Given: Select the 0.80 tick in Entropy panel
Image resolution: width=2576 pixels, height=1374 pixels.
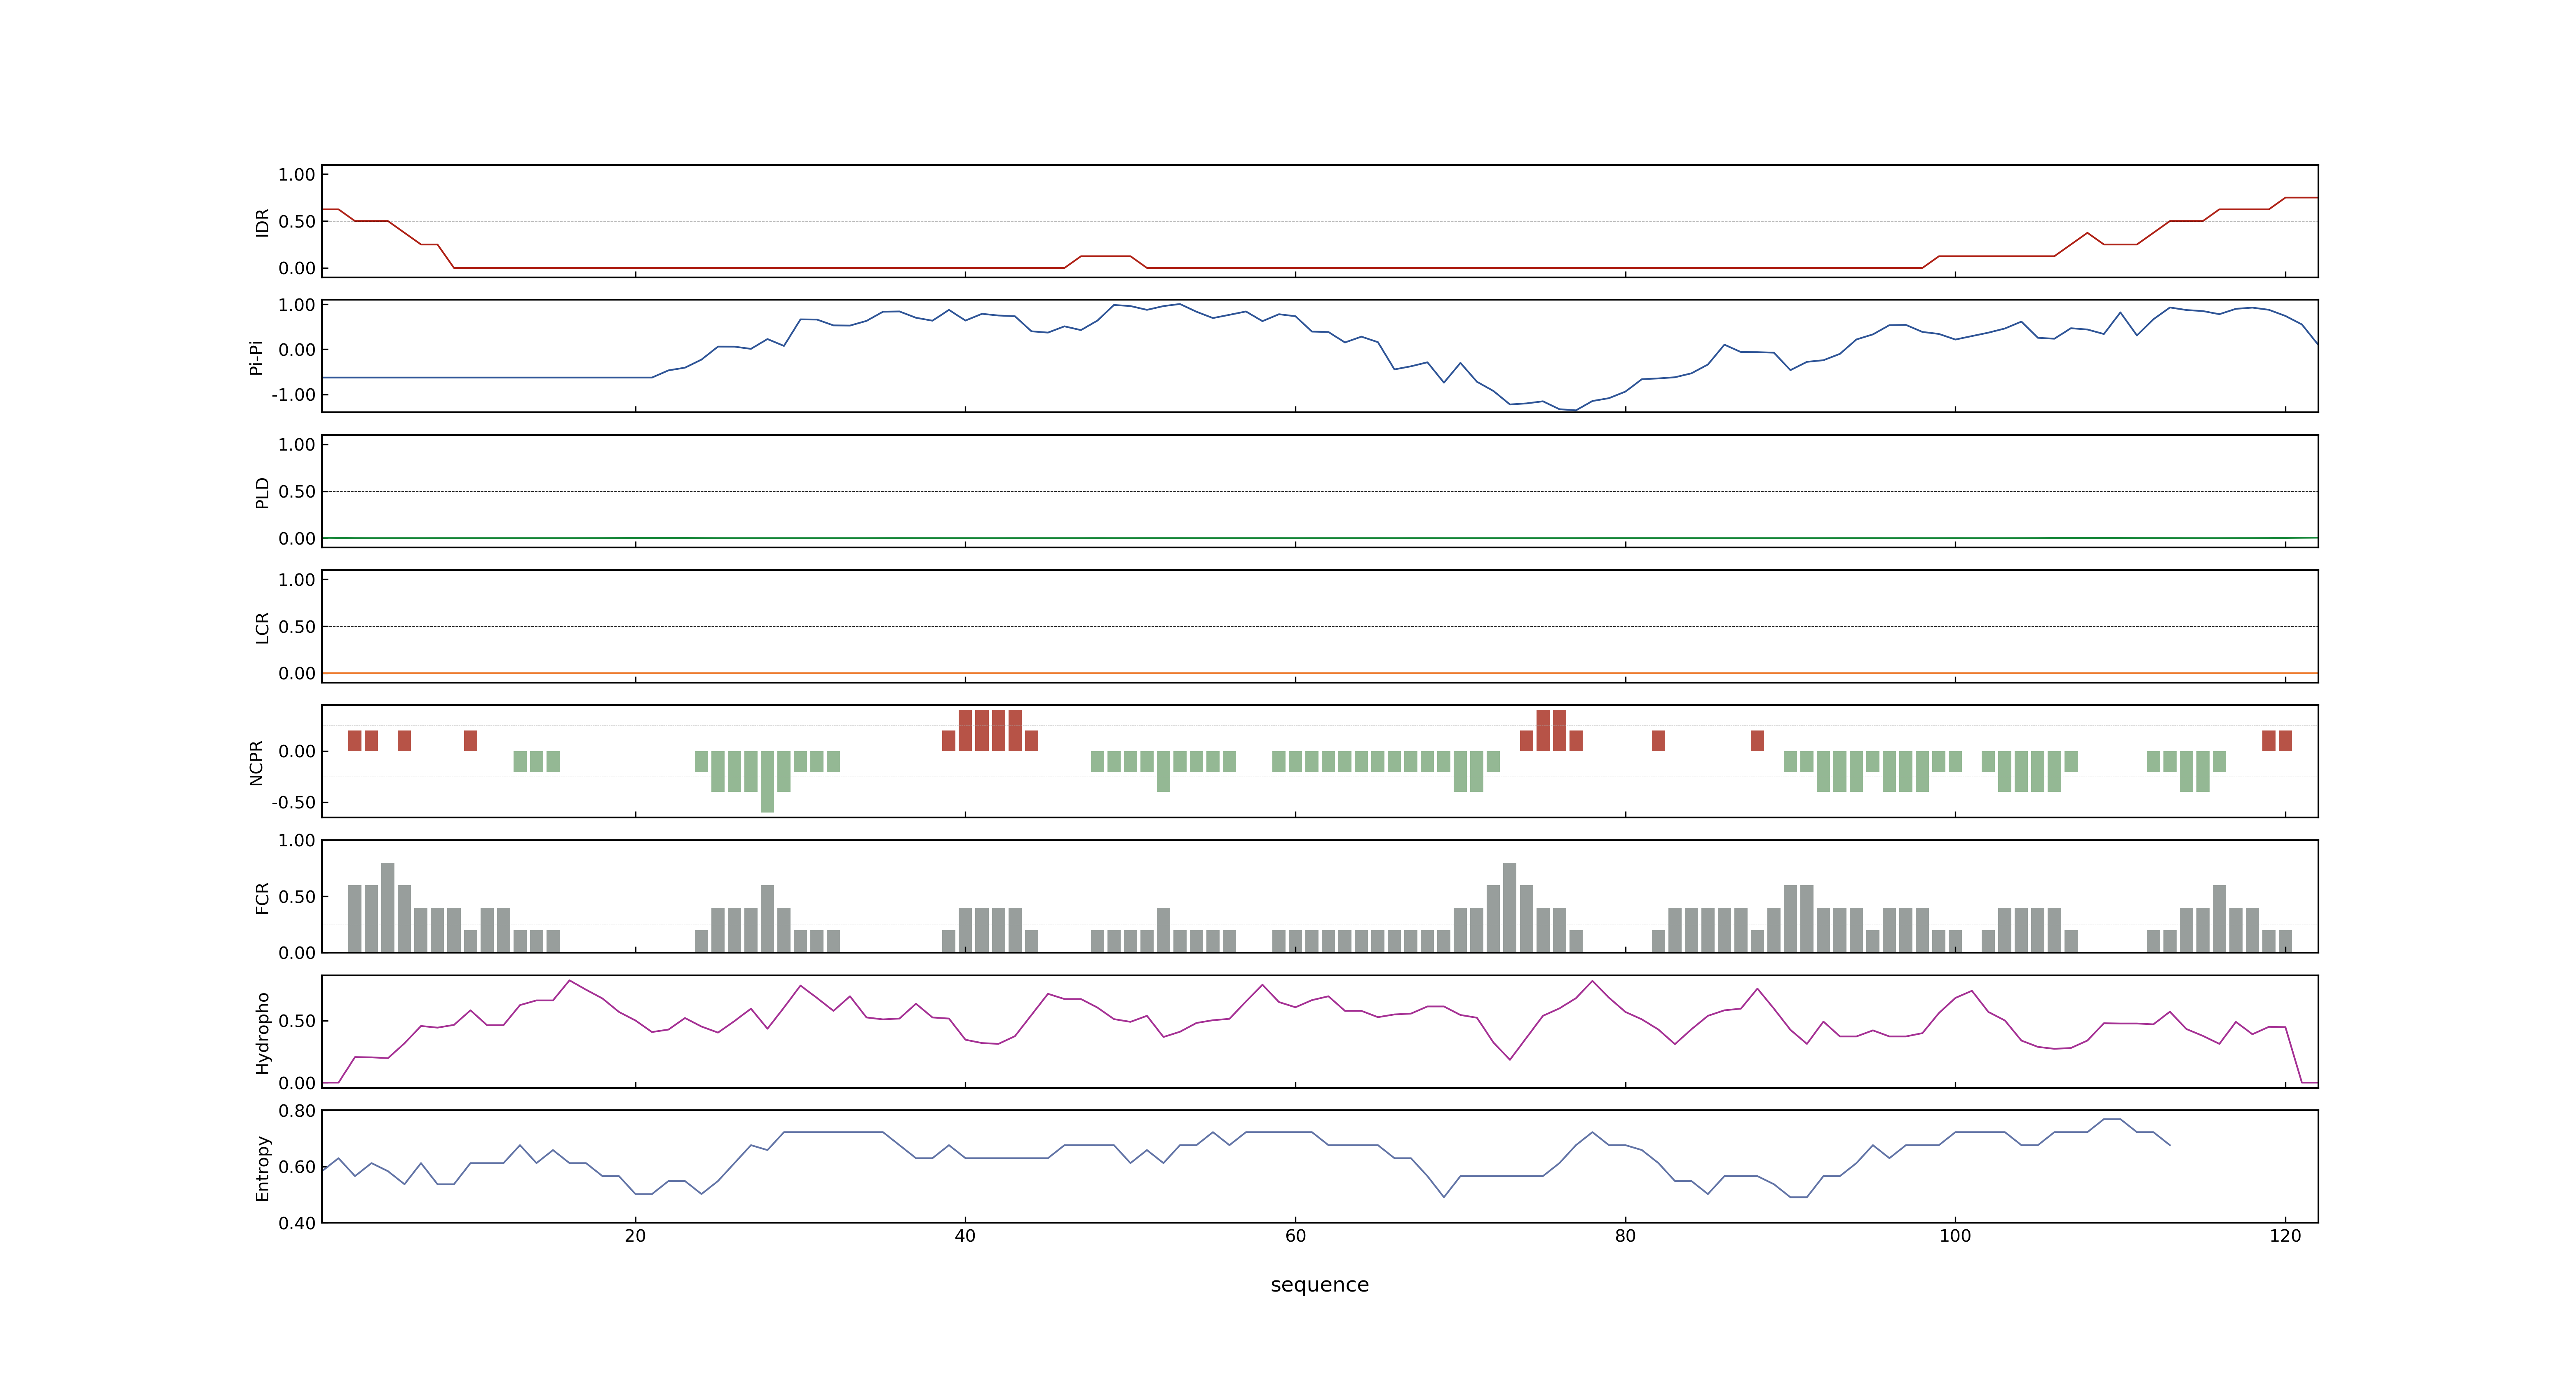Looking at the screenshot, I should pos(297,1111).
